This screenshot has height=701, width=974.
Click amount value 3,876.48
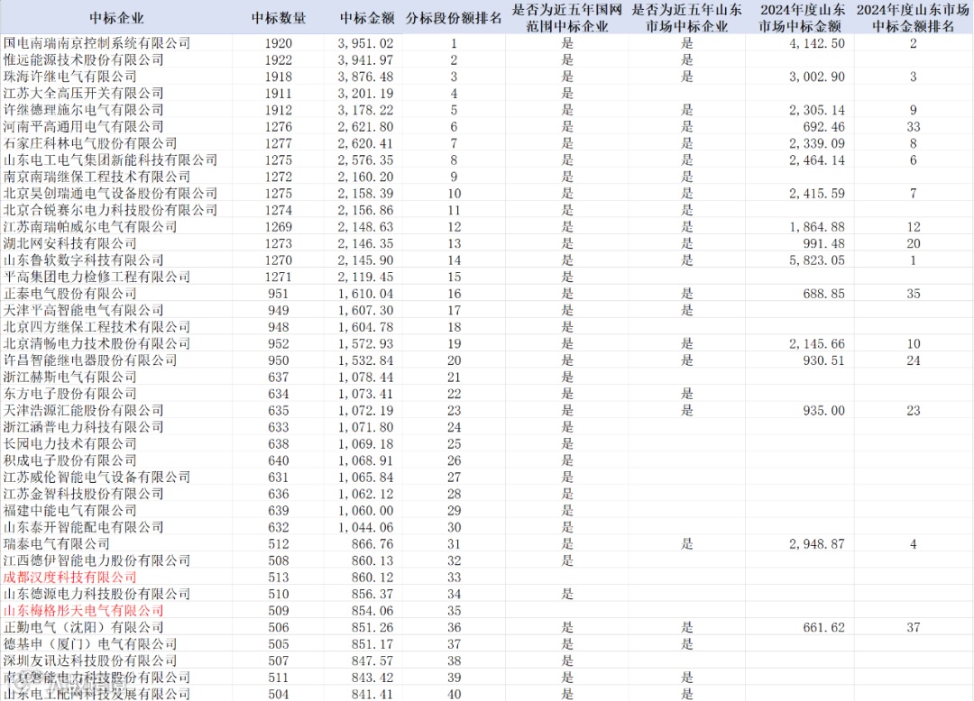365,77
